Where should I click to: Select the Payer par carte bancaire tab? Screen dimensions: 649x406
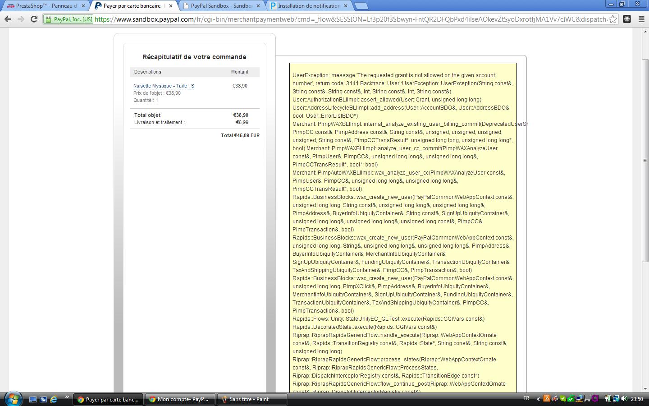pos(133,6)
